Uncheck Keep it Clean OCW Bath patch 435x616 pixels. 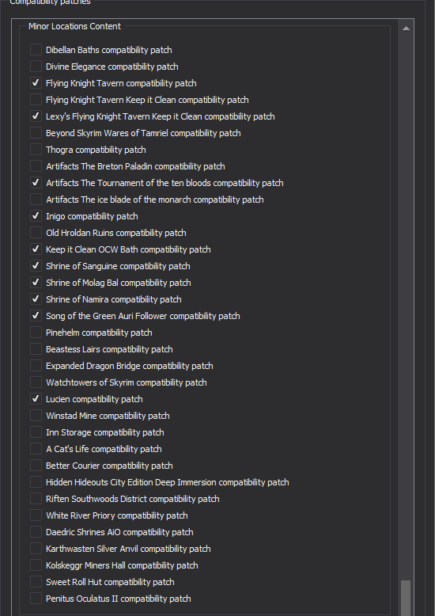point(36,249)
